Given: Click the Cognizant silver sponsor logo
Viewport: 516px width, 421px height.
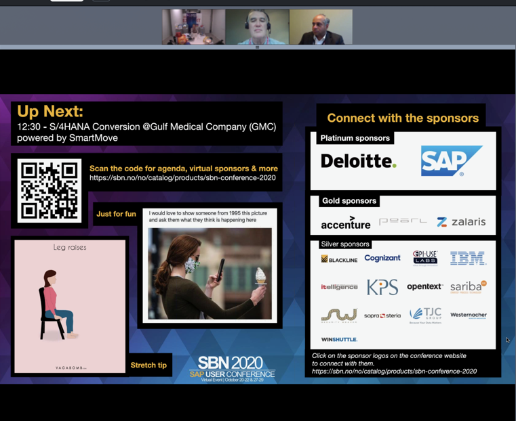Looking at the screenshot, I should (382, 258).
